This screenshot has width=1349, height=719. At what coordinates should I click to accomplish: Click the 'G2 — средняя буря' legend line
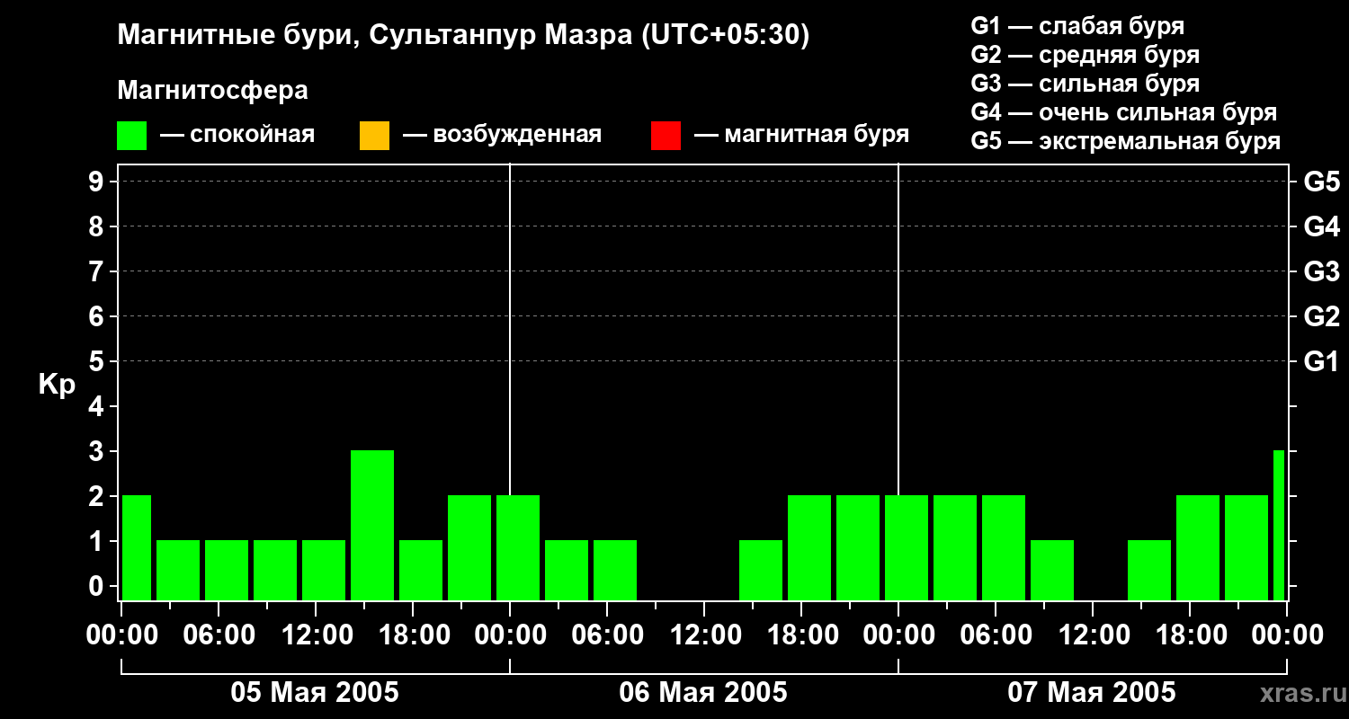(x=1085, y=55)
